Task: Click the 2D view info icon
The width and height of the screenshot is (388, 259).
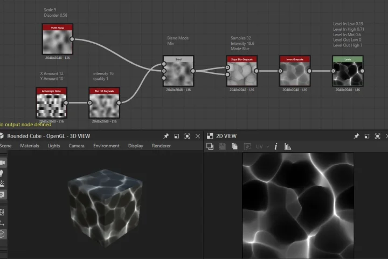Action: coord(276,146)
